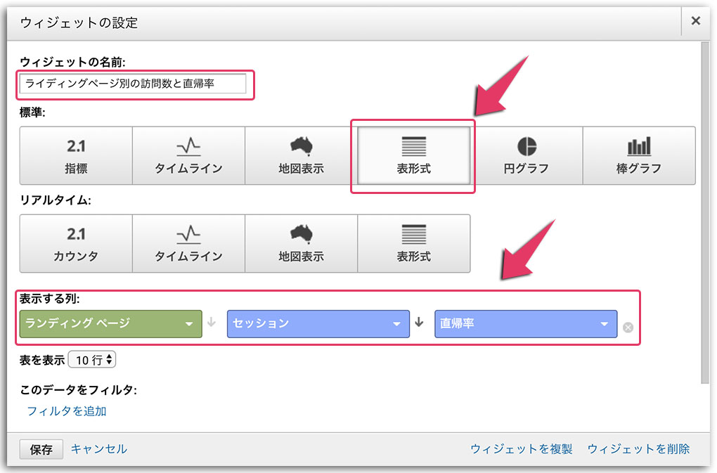Pick the リアルタイム 表形式 widget icon
The height and width of the screenshot is (473, 717).
[413, 243]
